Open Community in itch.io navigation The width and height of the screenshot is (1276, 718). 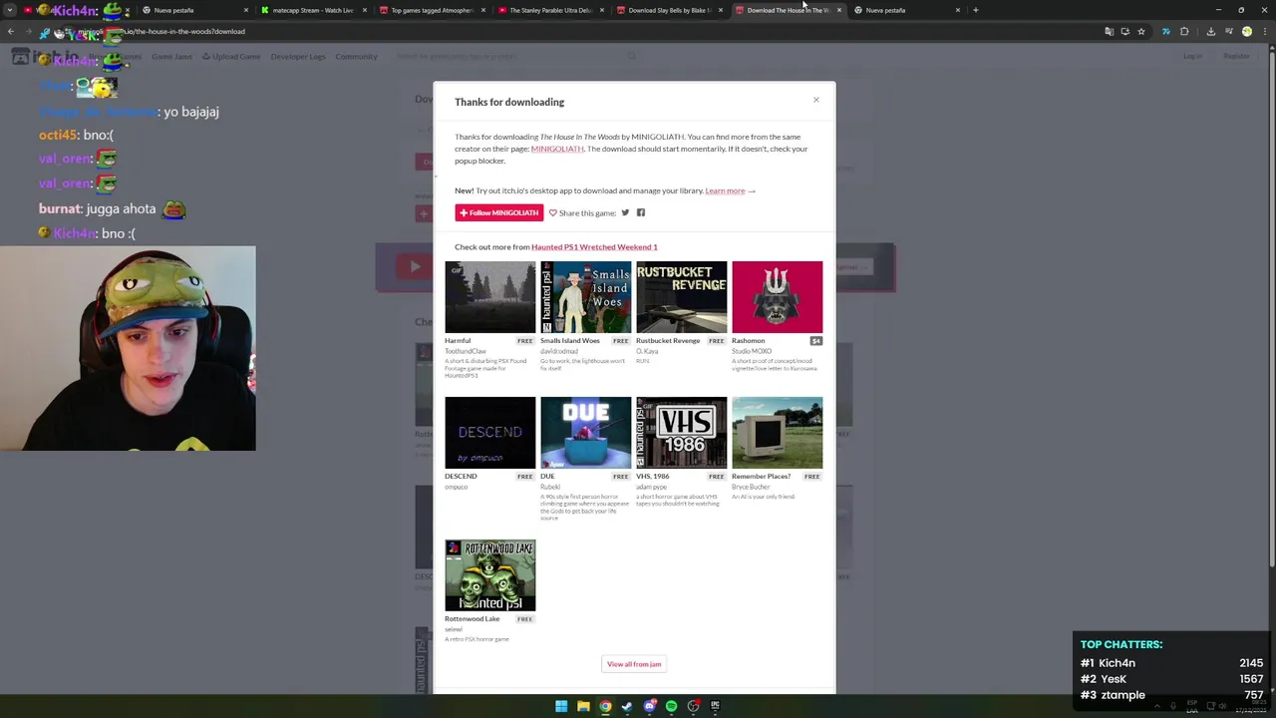pyautogui.click(x=356, y=57)
